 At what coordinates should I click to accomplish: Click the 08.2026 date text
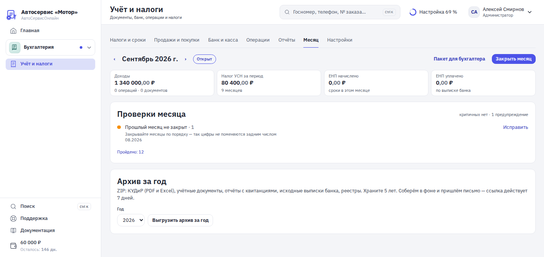click(133, 140)
